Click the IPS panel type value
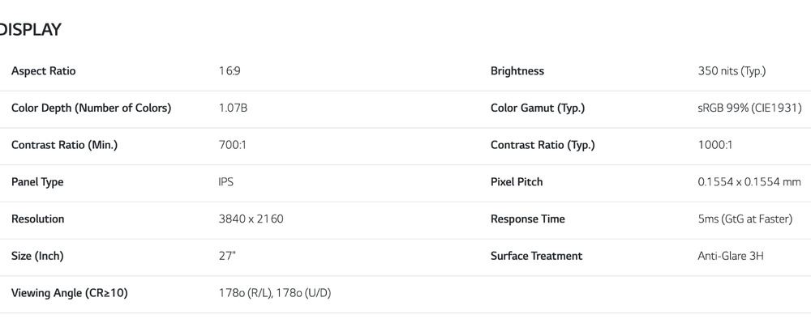 (226, 182)
